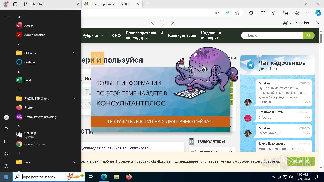Open the notification center icon
Viewport: 324px width, 182px height.
pyautogui.click(x=316, y=177)
